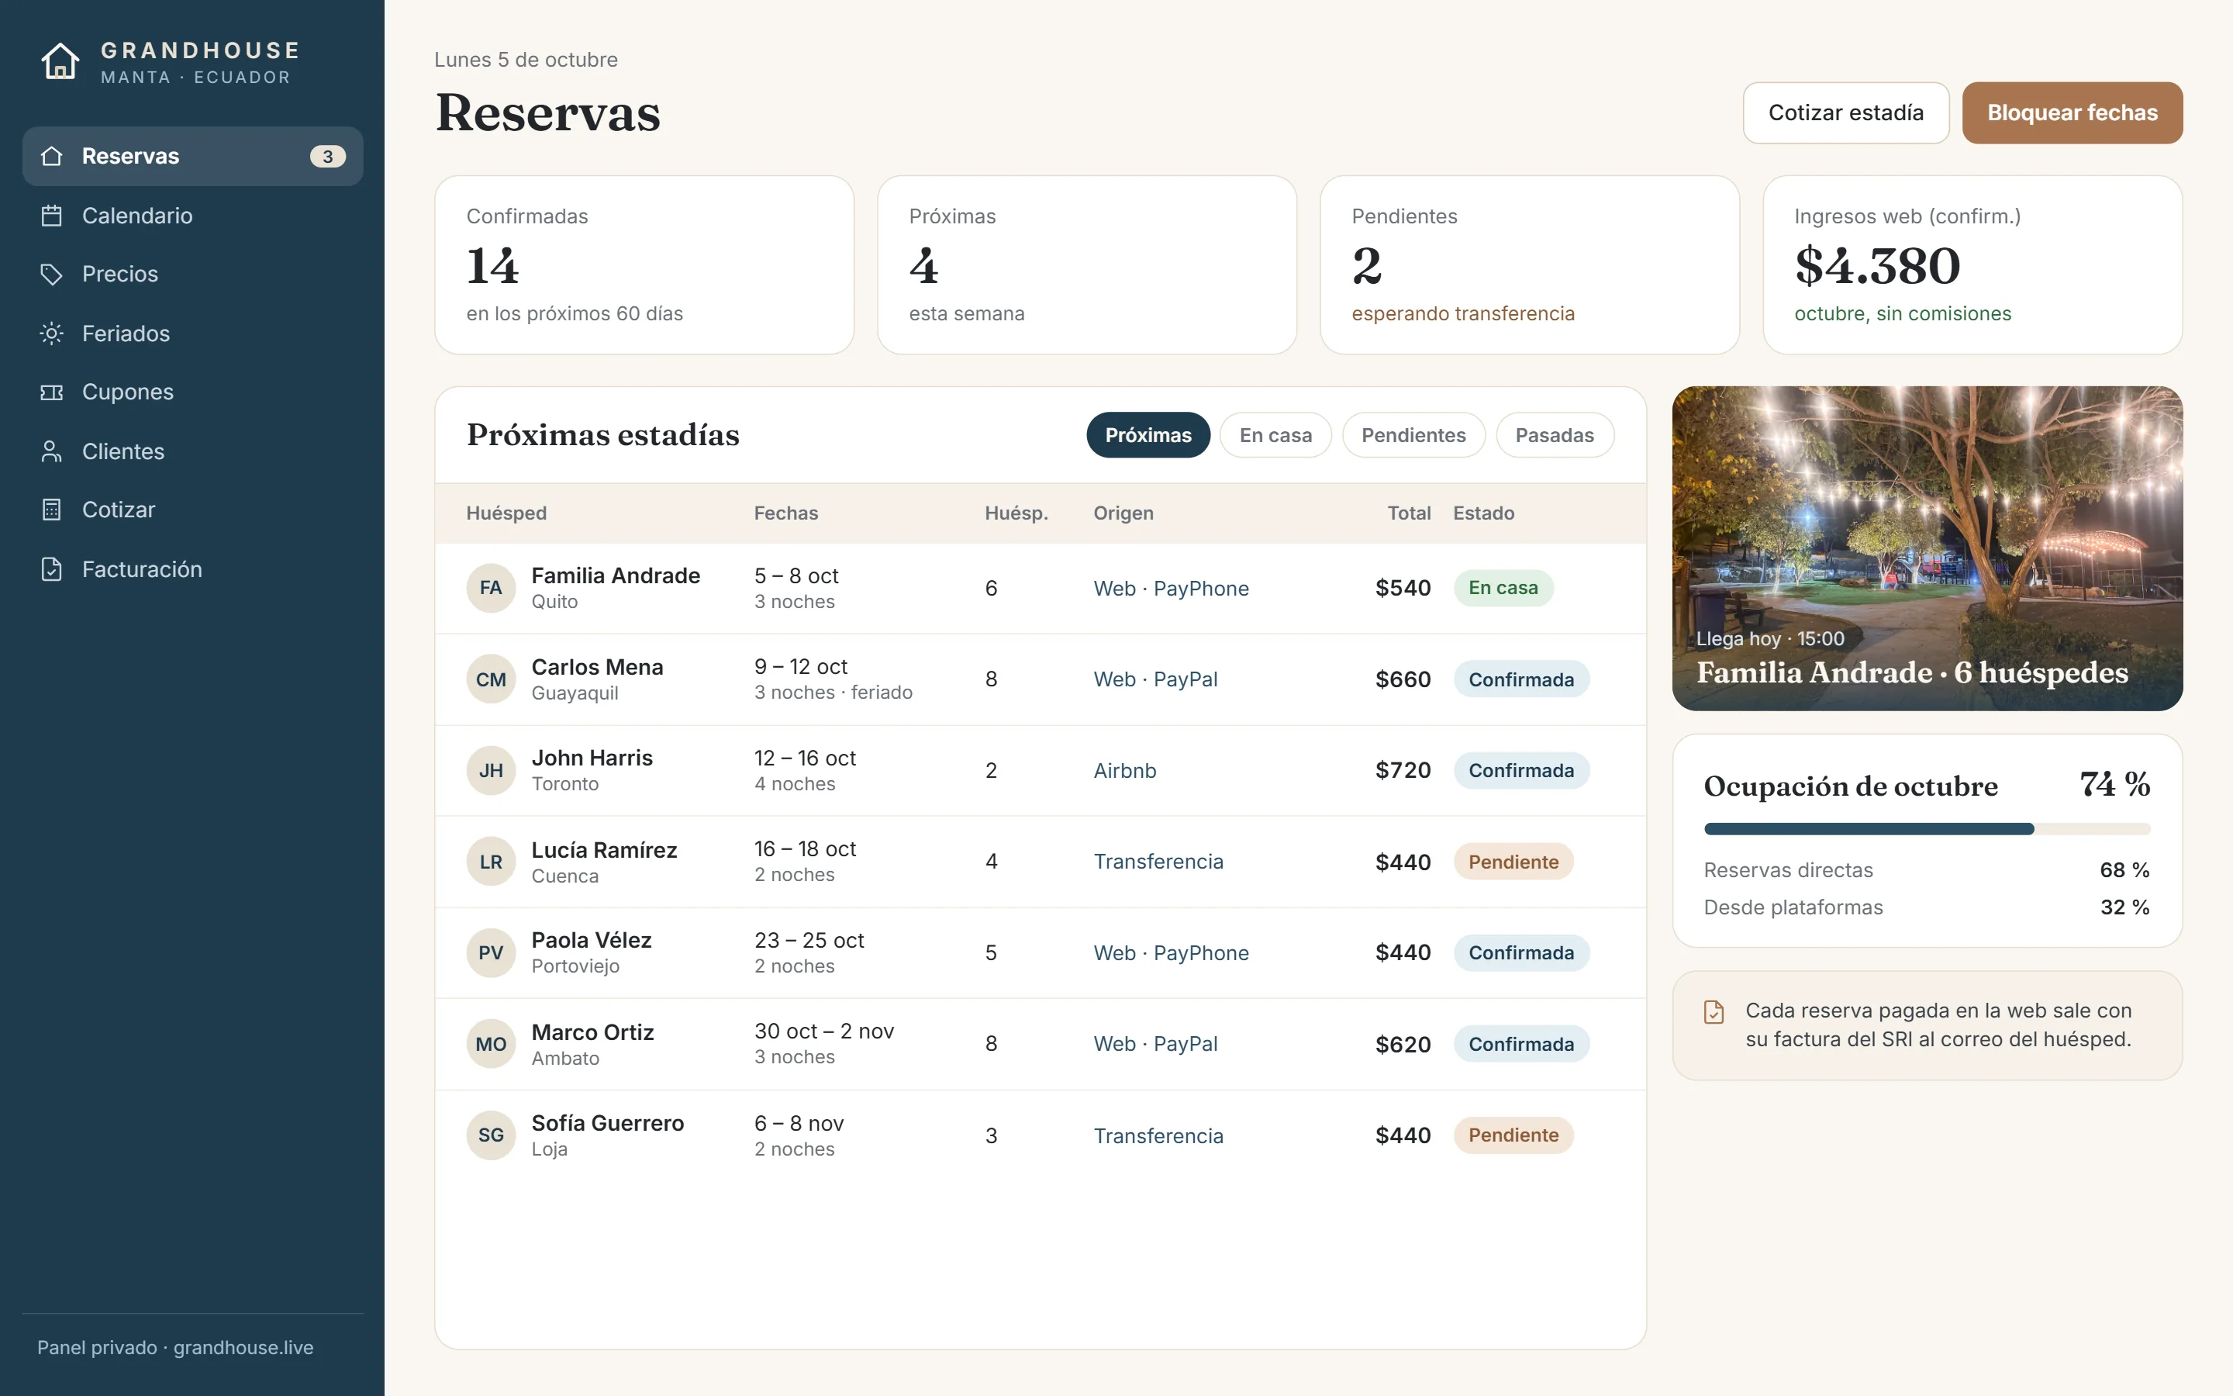Click the MO avatar for Marco Ortiz
The height and width of the screenshot is (1396, 2233).
click(x=491, y=1044)
